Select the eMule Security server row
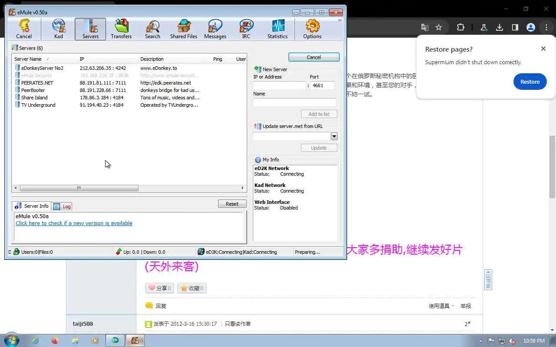 coord(129,75)
